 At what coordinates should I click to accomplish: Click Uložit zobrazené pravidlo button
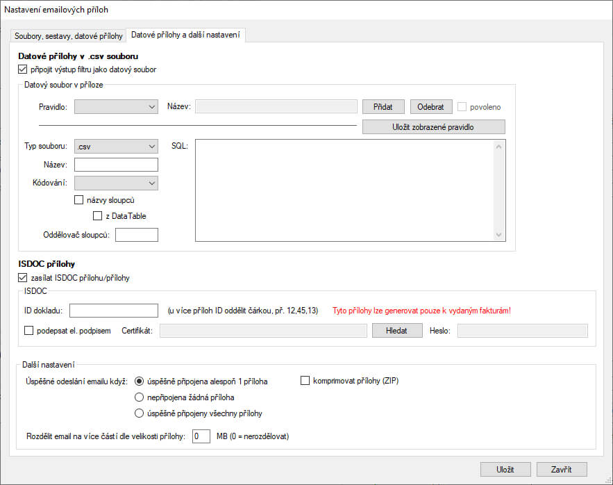[433, 126]
